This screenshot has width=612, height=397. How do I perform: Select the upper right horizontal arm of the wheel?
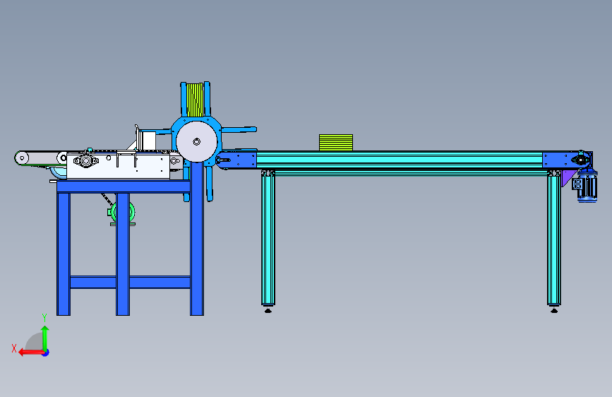[x=239, y=129]
